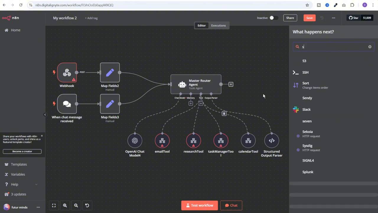Screen dimensions: 378x213
Task: Open user menu for futur minds
Action: coord(38,207)
